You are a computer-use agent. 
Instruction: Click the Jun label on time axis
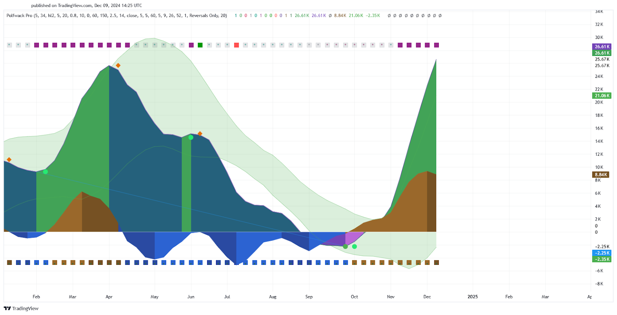coord(191,297)
